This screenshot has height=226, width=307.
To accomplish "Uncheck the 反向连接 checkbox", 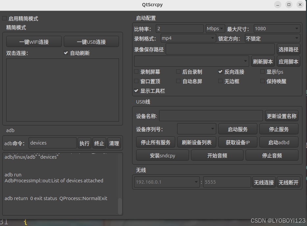I will coord(220,72).
